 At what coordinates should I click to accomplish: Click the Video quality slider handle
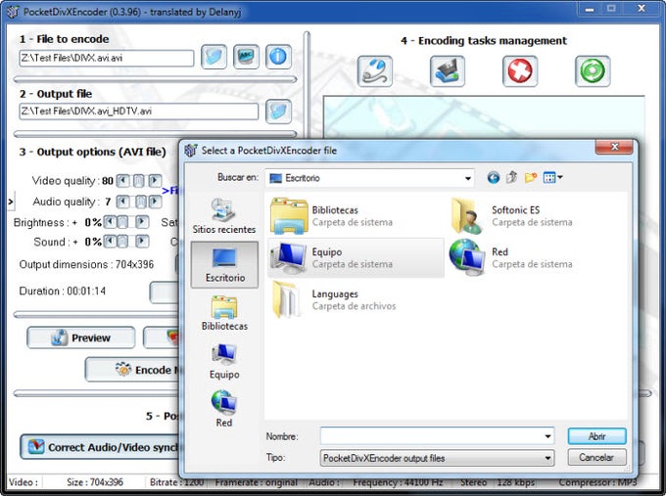coord(138,181)
